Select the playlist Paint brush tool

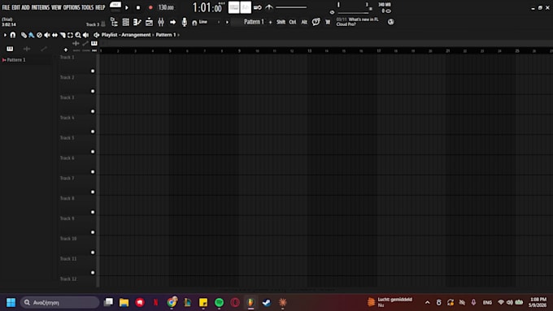(32, 35)
